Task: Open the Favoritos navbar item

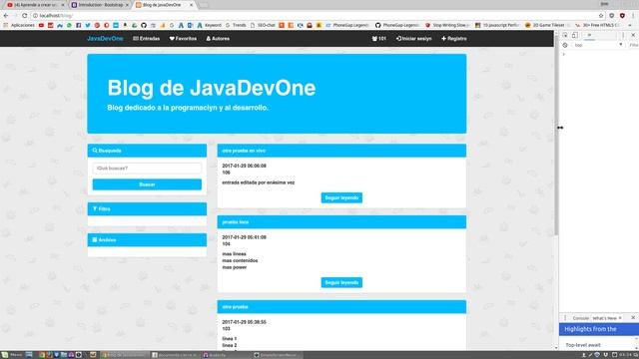Action: pos(183,39)
